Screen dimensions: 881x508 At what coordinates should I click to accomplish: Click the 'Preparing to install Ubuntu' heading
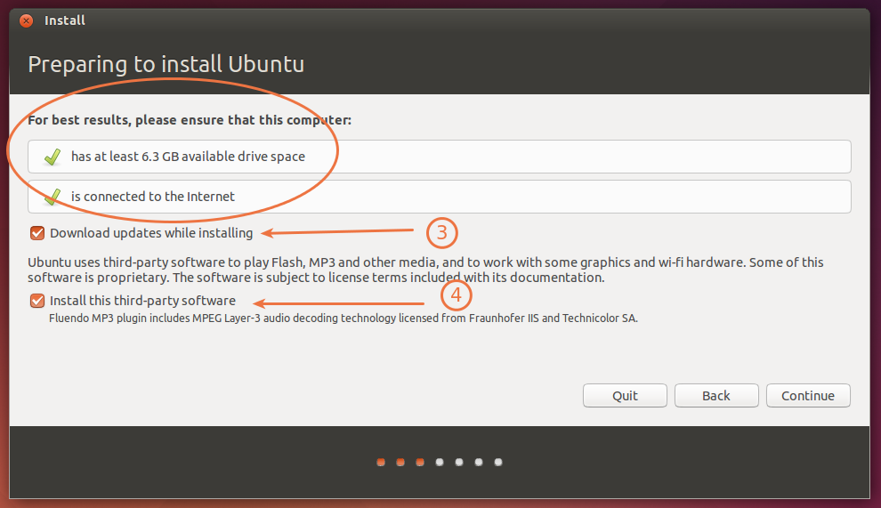166,64
